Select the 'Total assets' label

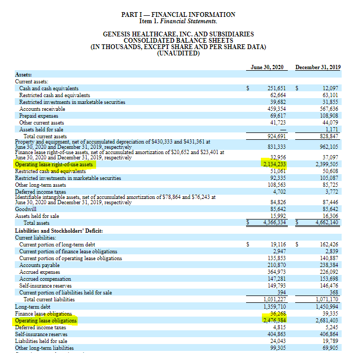pyautogui.click(x=36, y=223)
